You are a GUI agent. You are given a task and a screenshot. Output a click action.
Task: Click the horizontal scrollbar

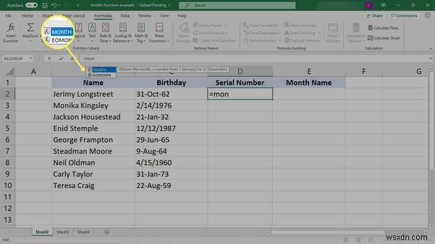coord(327,233)
